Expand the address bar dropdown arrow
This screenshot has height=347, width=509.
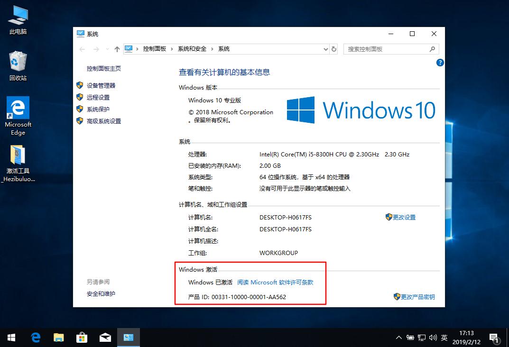[325, 49]
